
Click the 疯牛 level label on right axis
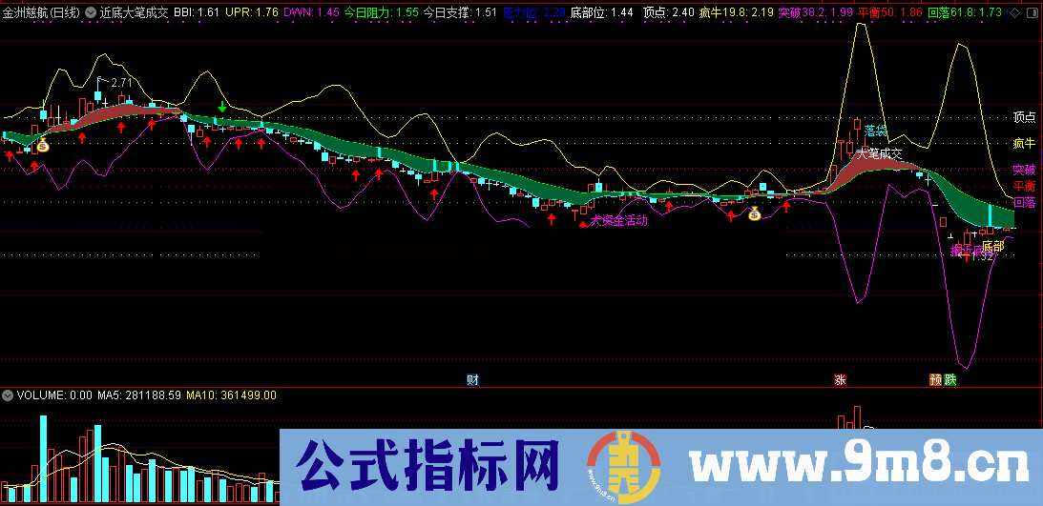pos(1024,144)
